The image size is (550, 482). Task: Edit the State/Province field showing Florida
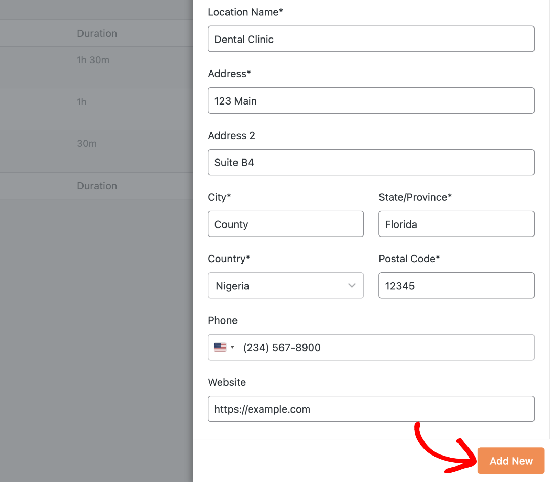tap(456, 224)
